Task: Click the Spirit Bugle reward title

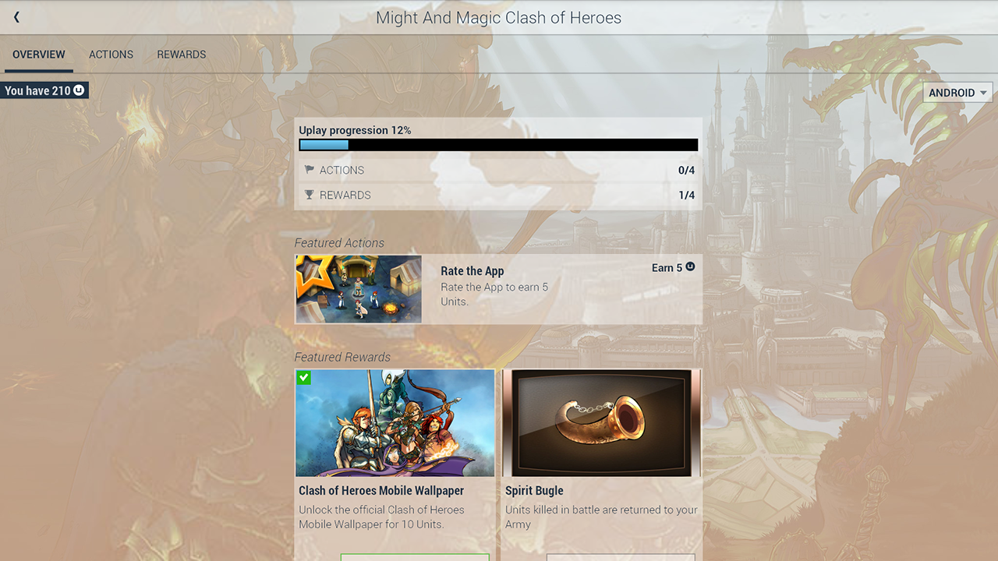Action: click(534, 491)
